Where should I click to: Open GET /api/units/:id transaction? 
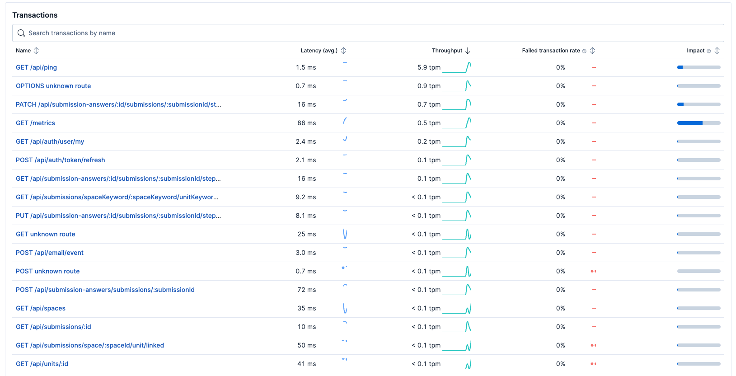coord(42,364)
